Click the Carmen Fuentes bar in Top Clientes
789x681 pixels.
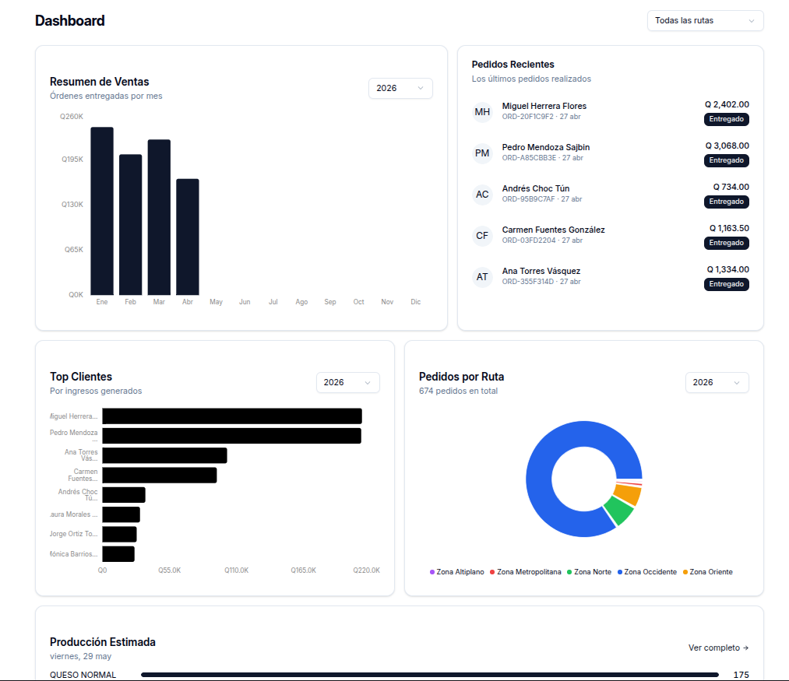[x=160, y=476]
